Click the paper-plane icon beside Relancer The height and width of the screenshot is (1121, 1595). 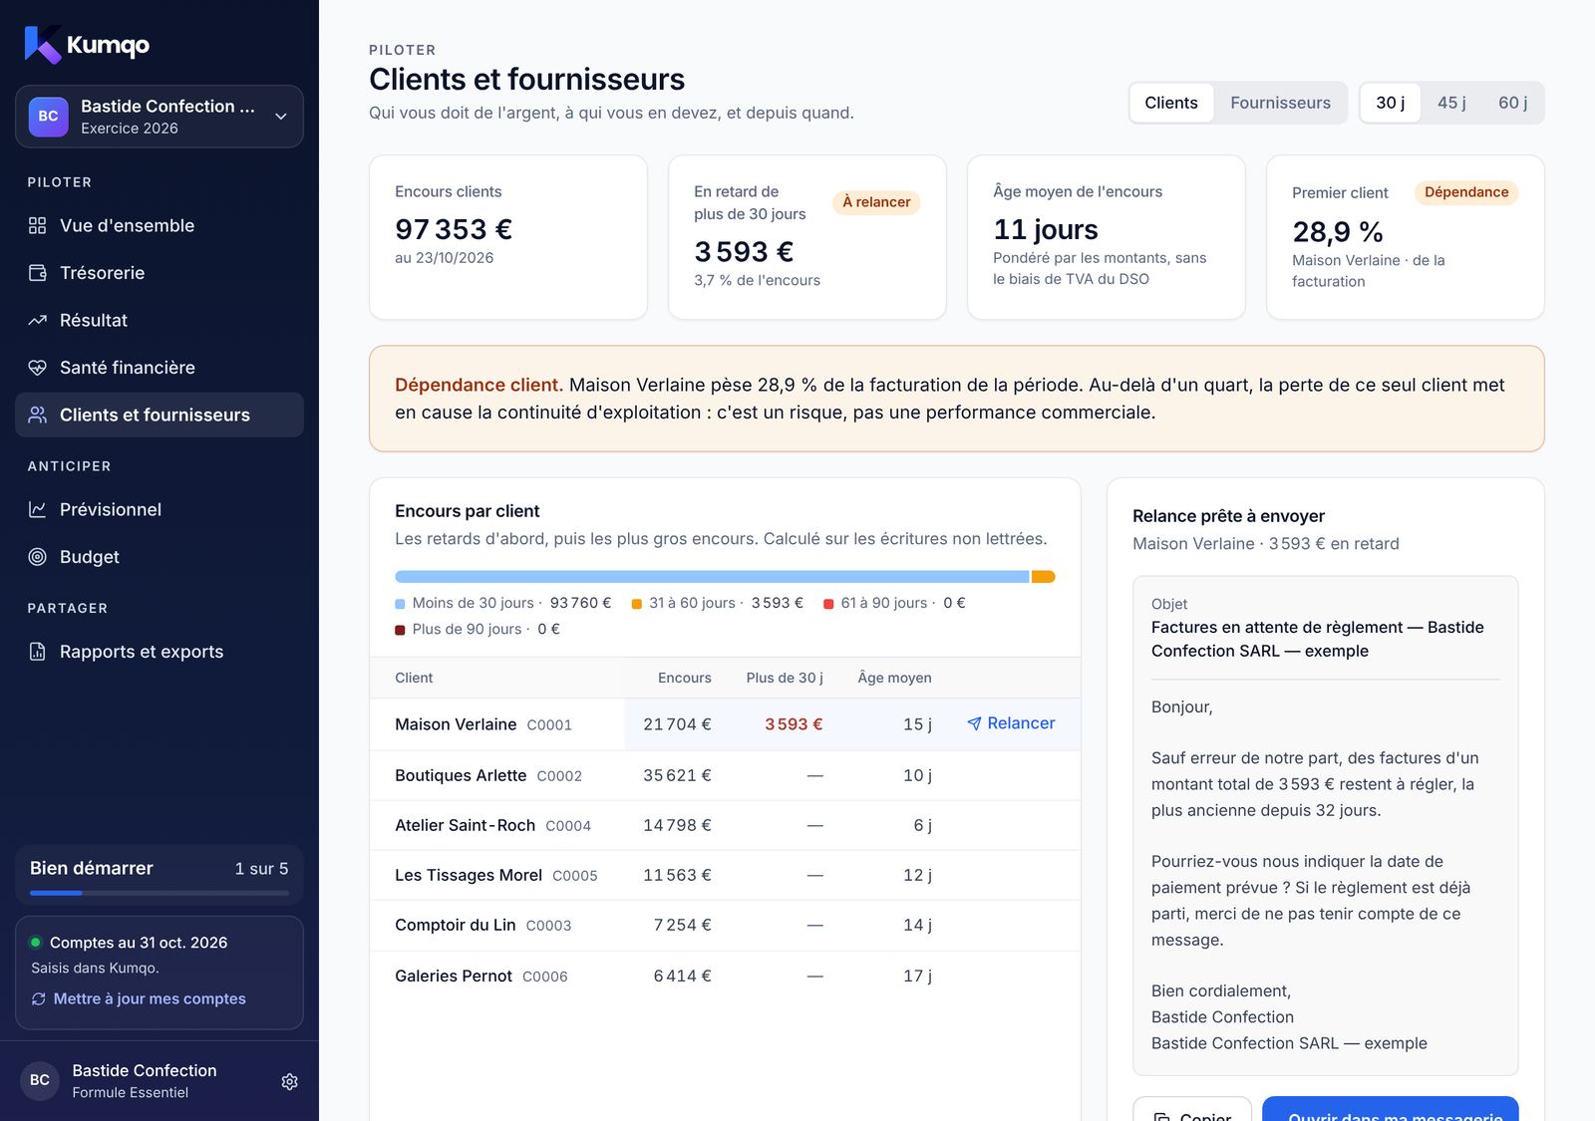pyautogui.click(x=974, y=723)
